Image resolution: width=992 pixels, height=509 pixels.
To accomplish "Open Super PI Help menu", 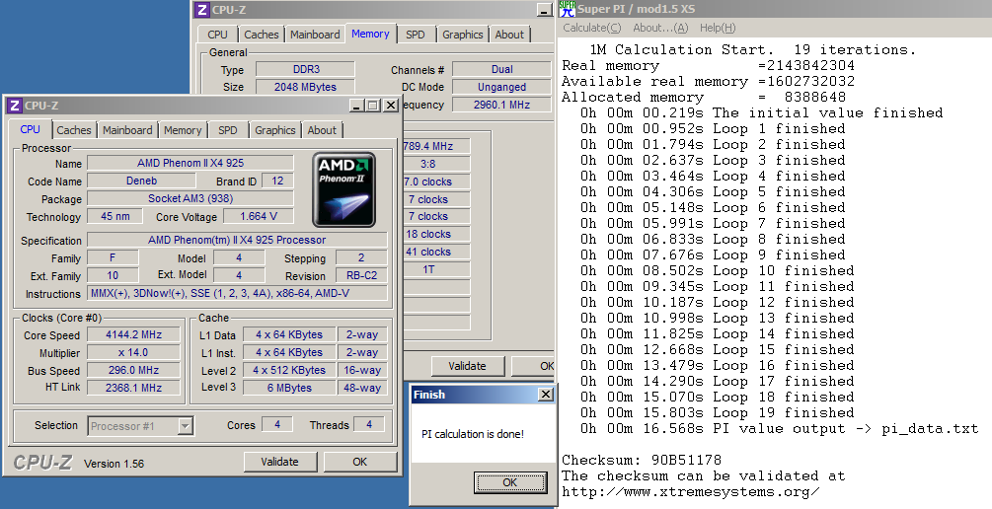I will [x=718, y=28].
